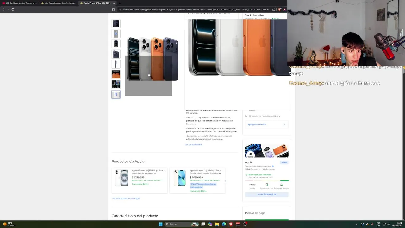405x228 pixels.
Task: Open the Brave shields icon in address bar
Action: pos(280,9)
